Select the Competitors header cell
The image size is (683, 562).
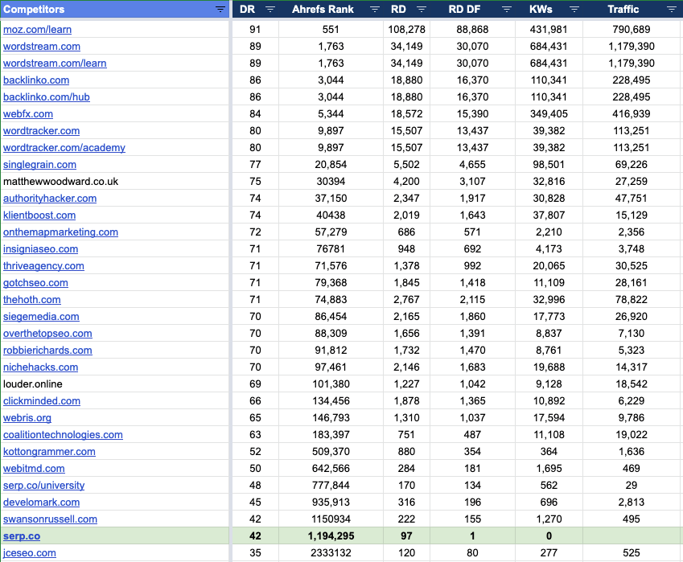[x=115, y=9]
